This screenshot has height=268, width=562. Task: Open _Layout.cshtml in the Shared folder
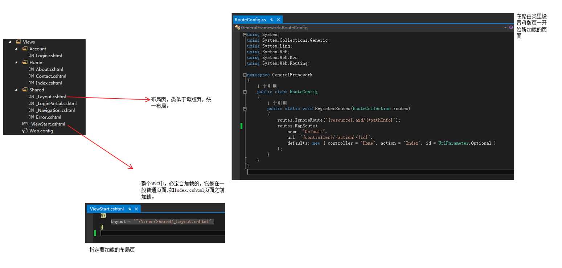pos(51,97)
